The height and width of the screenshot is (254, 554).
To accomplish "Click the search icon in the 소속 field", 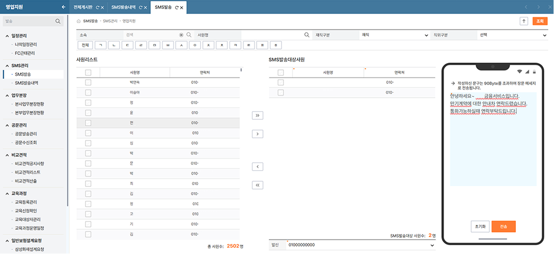I will pos(189,35).
